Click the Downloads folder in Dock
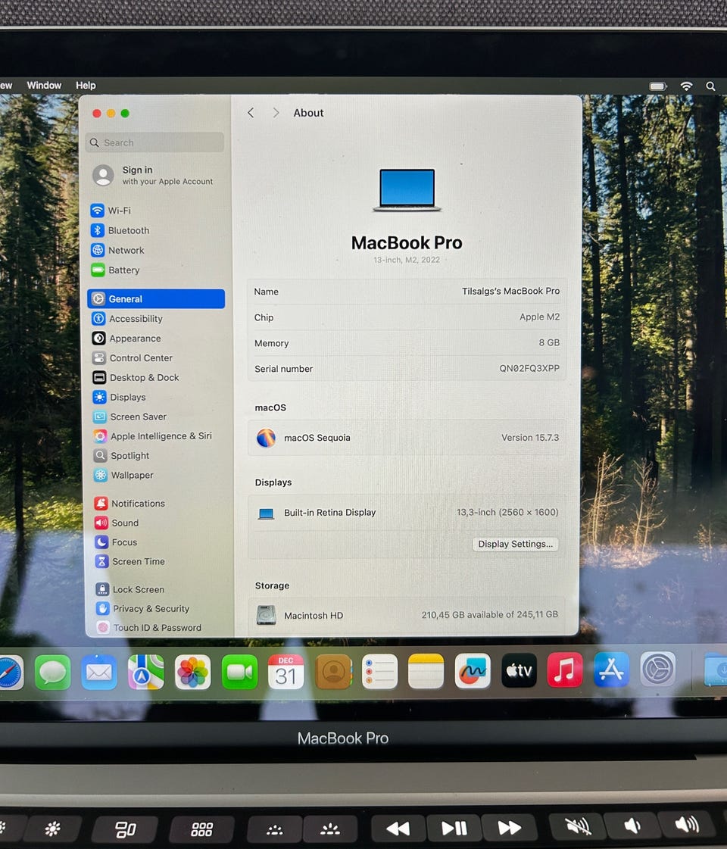Image resolution: width=727 pixels, height=849 pixels. [x=716, y=670]
